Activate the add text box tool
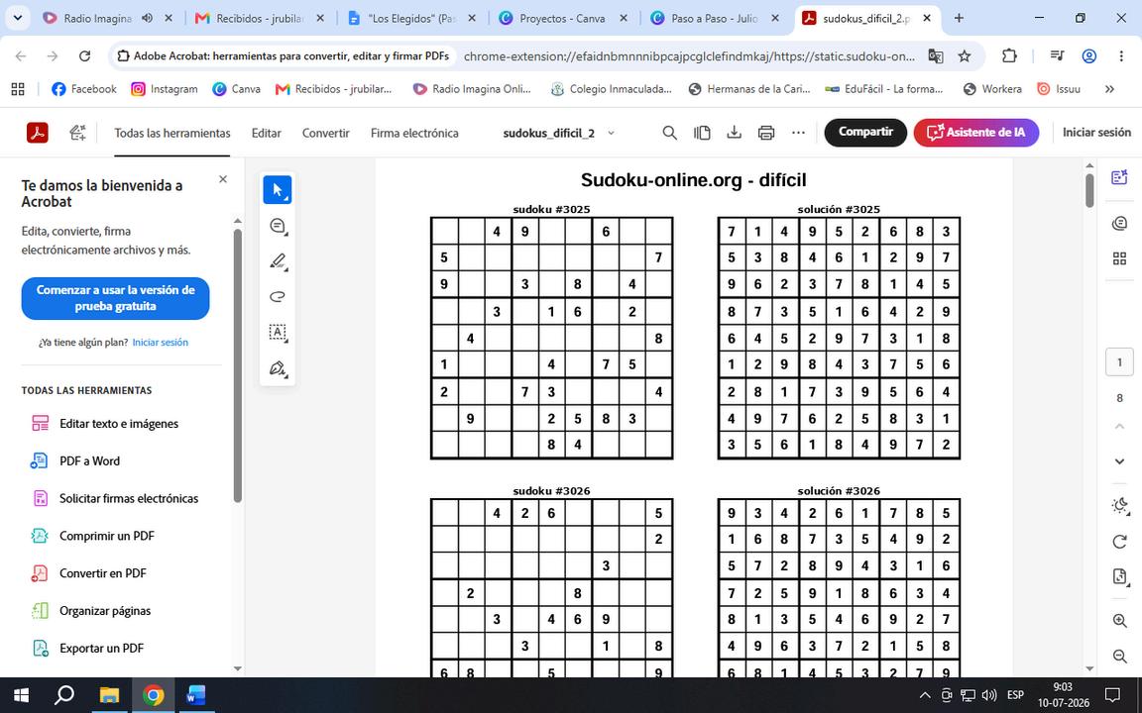This screenshot has width=1142, height=713. tap(278, 333)
